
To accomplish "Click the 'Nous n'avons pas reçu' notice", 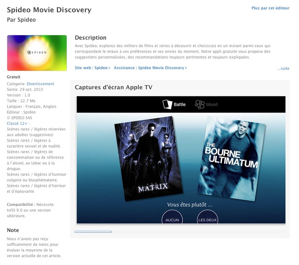I will coord(34,247).
